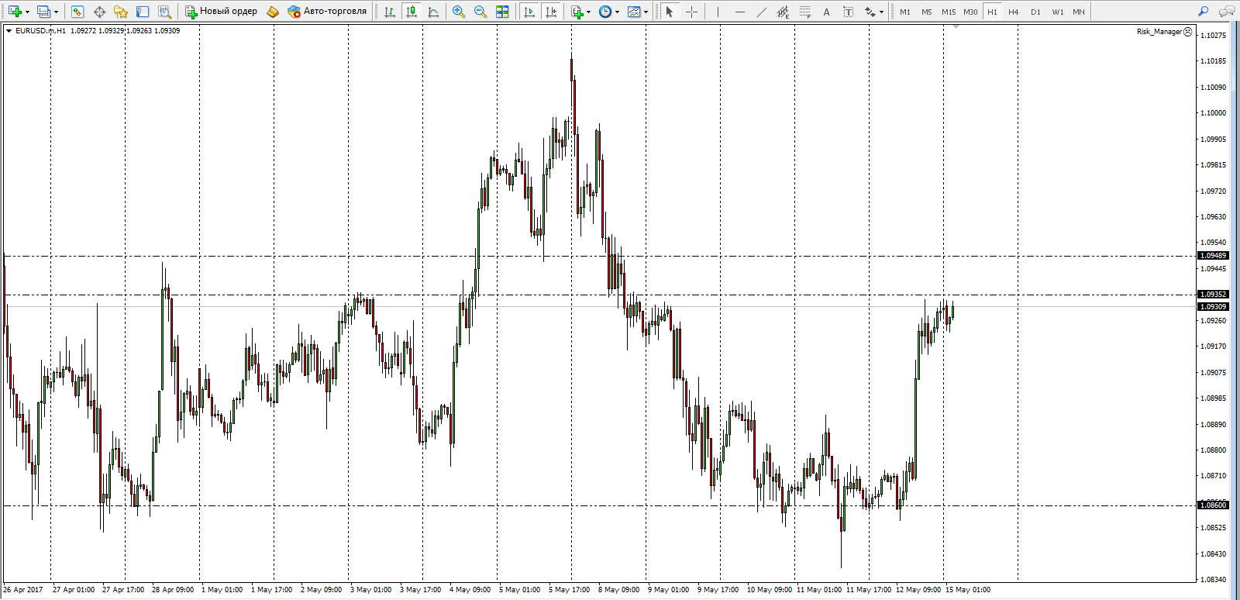Select the H1 timeframe button
Image resolution: width=1240 pixels, height=600 pixels.
(992, 12)
